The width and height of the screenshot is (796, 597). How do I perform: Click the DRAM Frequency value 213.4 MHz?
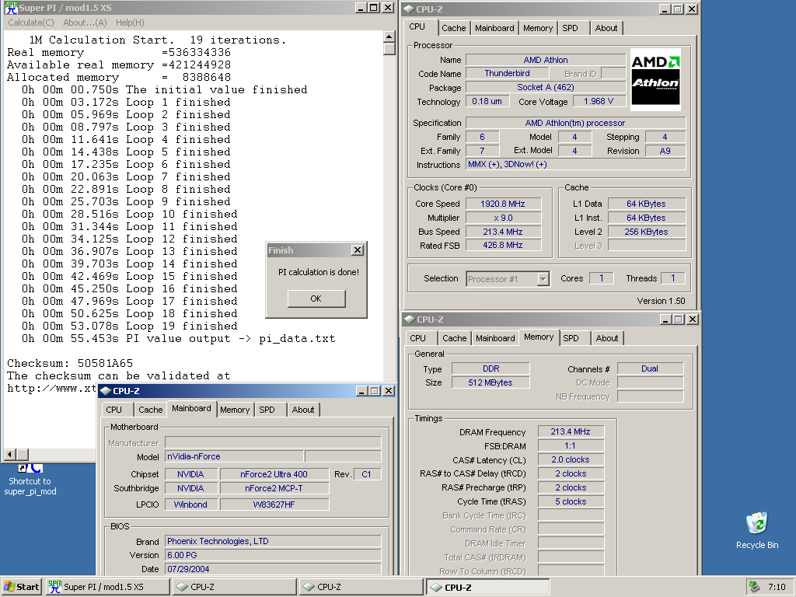571,431
